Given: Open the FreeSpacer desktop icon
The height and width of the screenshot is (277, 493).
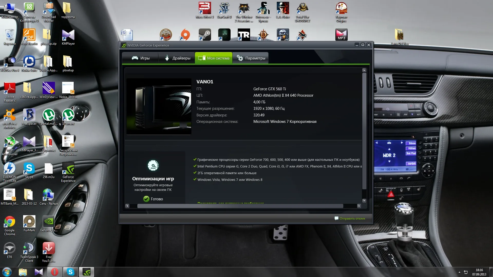Looking at the screenshot, I should (x=29, y=117).
